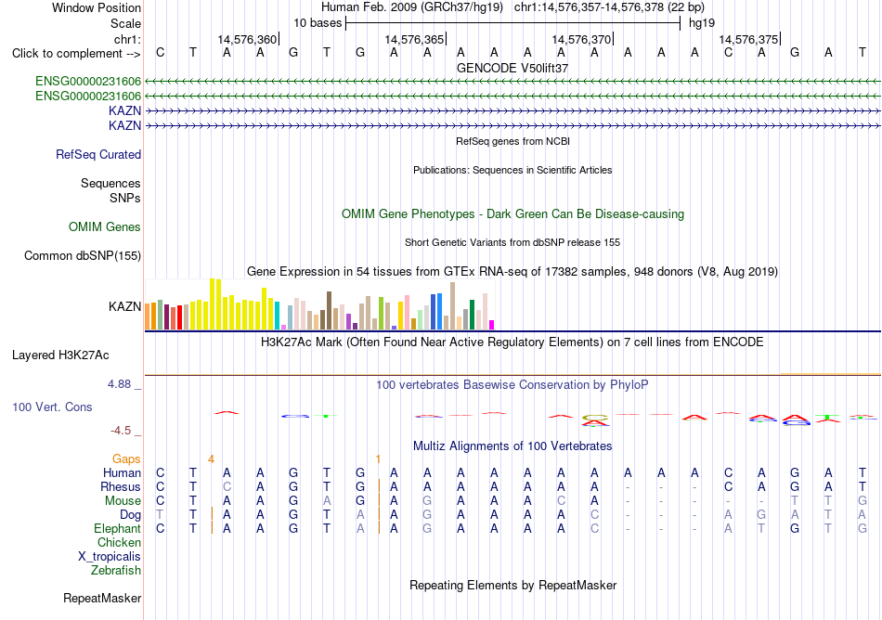Open 'Short Genetic Variants from dbSNP release 155' title
The height and width of the screenshot is (620, 882).
(512, 242)
